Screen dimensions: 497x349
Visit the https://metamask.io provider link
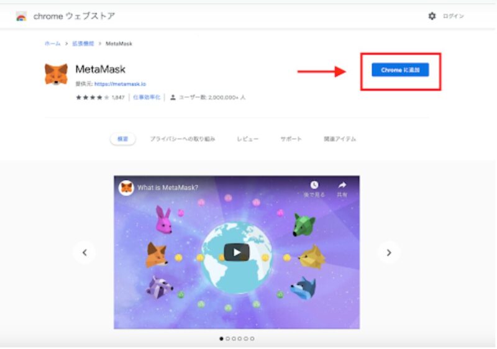[x=120, y=84]
